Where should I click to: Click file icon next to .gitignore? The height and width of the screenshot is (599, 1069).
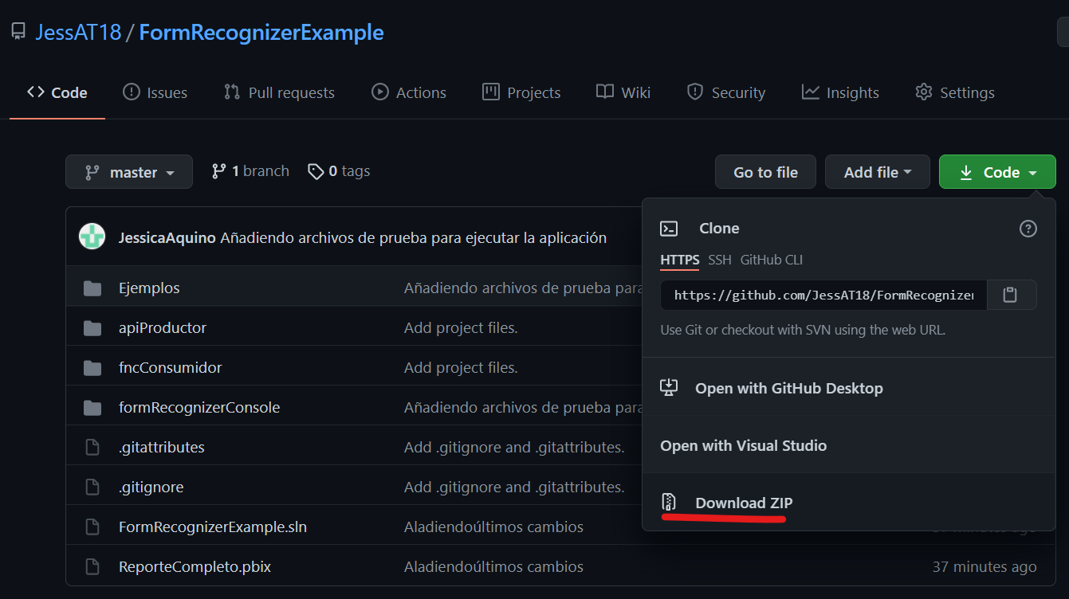tap(92, 487)
